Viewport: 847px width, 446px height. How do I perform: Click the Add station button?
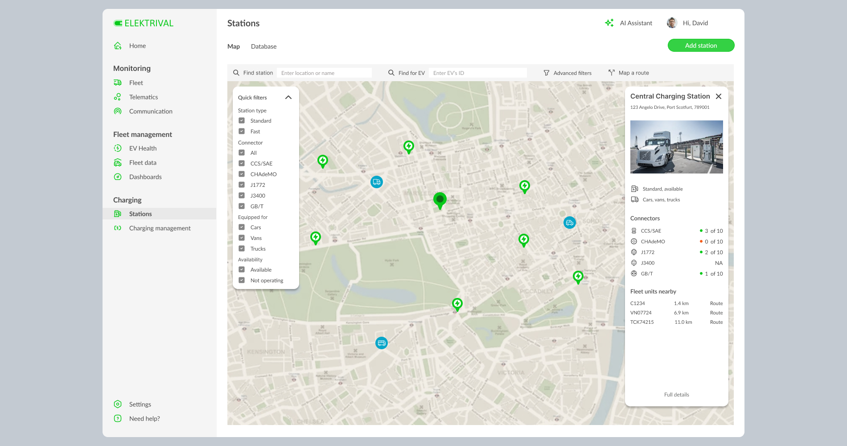701,45
